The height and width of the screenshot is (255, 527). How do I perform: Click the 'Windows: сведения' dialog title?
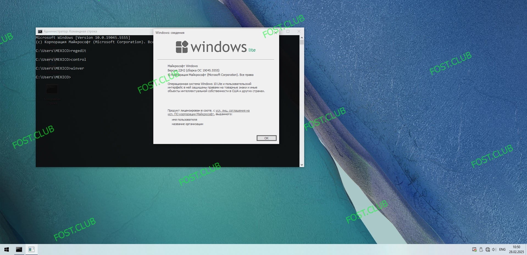pos(170,33)
